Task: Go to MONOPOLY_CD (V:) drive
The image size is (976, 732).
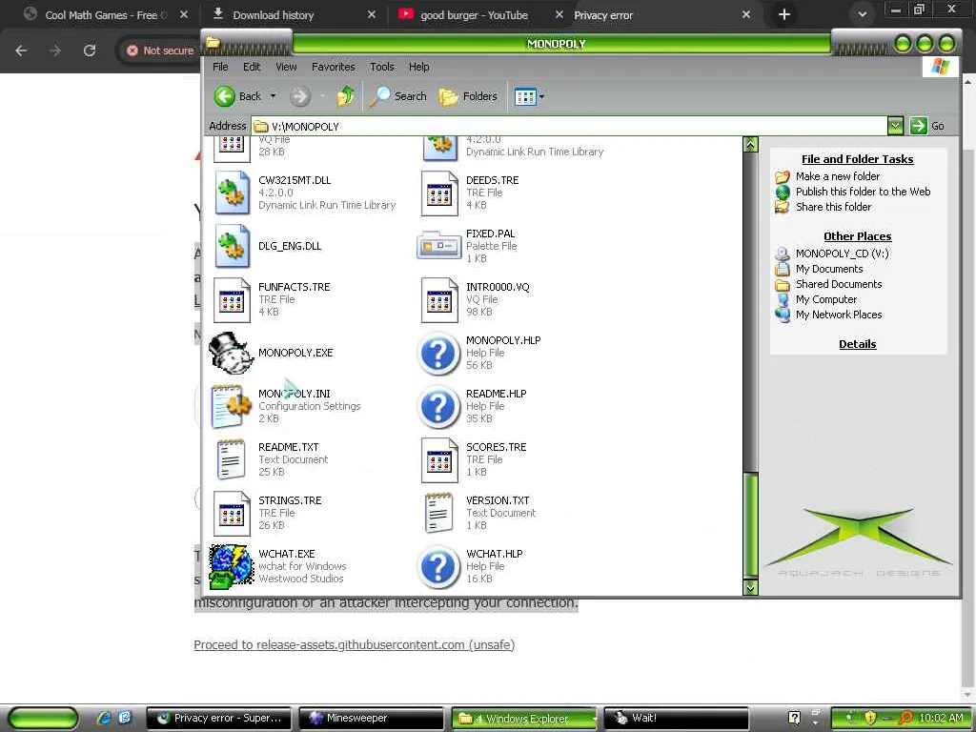Action: click(843, 254)
